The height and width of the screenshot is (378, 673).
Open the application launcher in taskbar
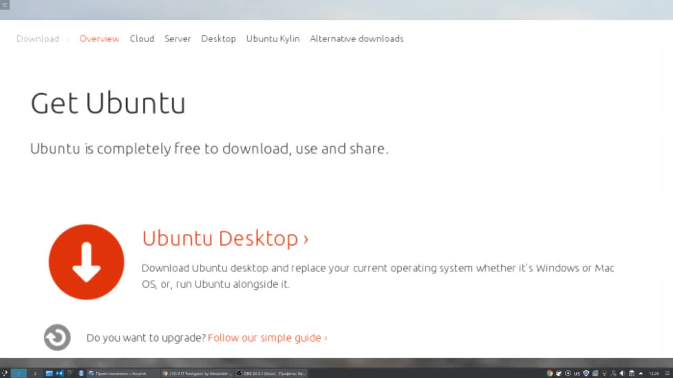click(x=5, y=373)
